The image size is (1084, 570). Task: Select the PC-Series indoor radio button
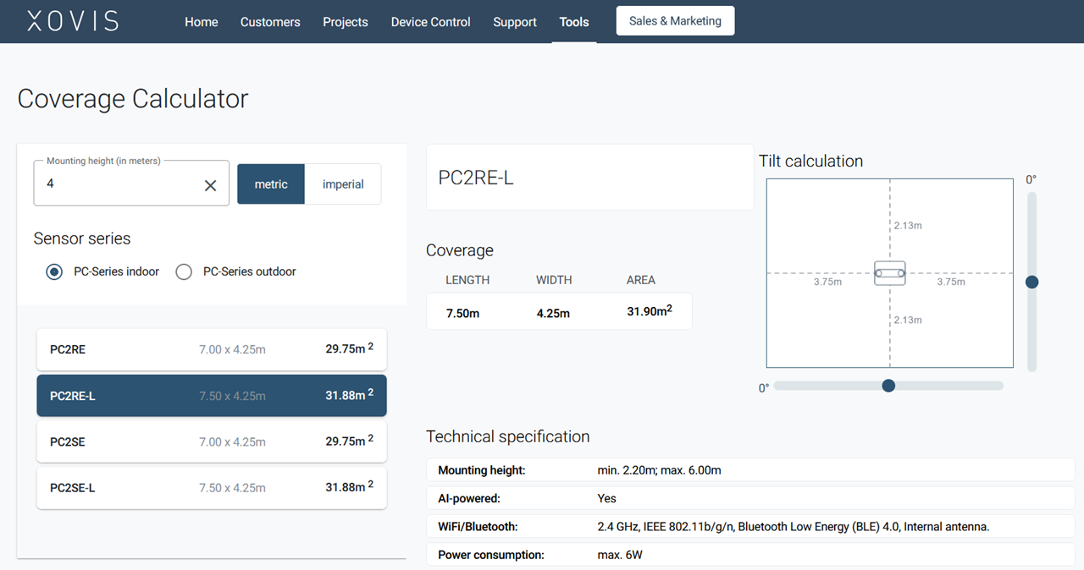click(54, 272)
